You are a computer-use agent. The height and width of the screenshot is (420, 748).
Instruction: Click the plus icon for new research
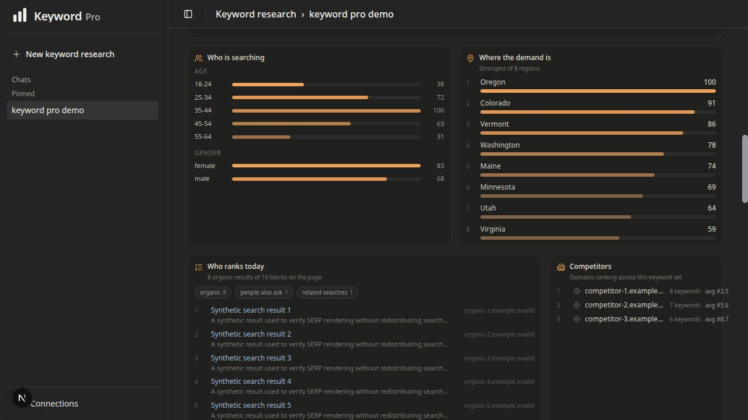click(x=16, y=54)
